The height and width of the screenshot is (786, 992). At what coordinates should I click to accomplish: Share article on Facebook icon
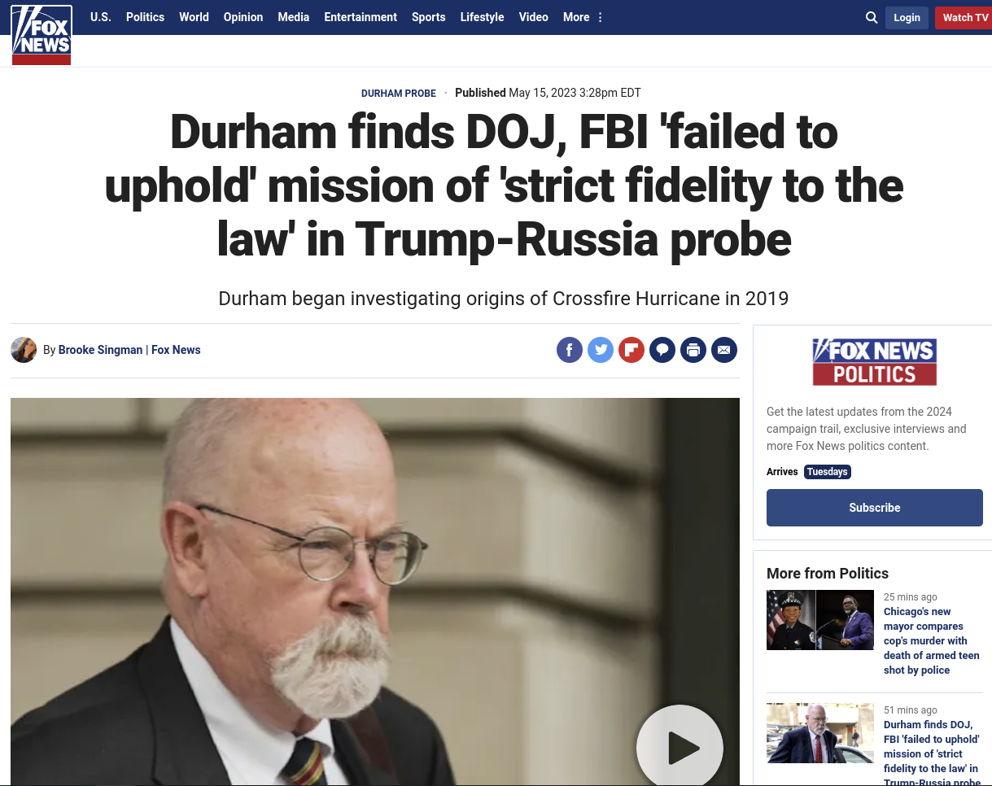coord(570,350)
